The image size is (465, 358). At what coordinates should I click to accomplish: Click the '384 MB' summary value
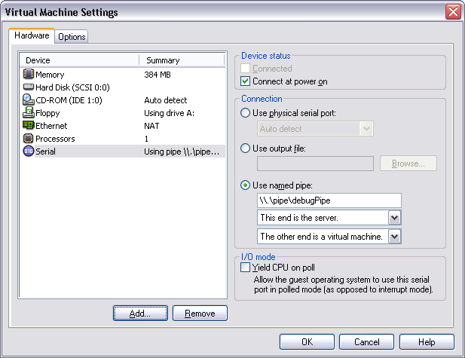158,75
